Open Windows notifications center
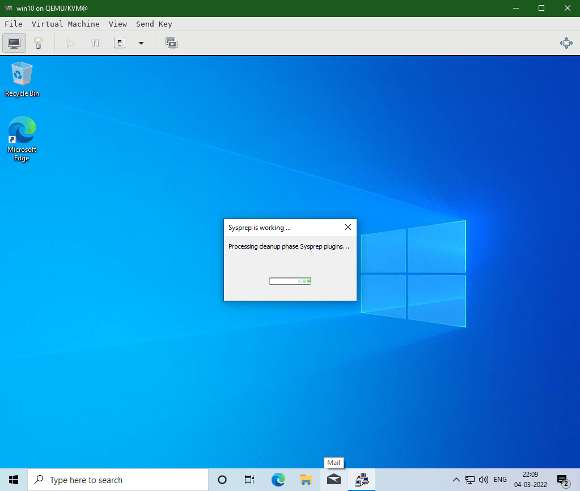Viewport: 580px width, 491px height. pyautogui.click(x=562, y=479)
